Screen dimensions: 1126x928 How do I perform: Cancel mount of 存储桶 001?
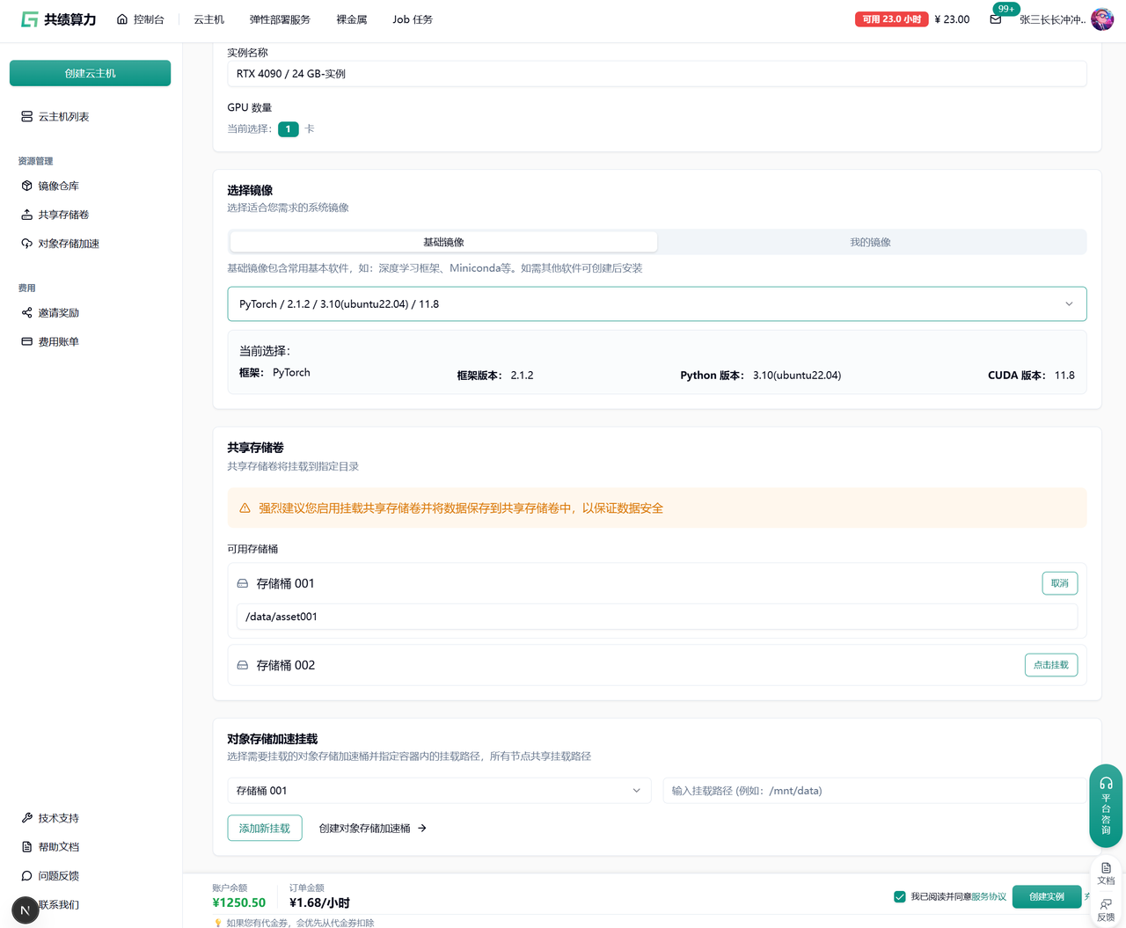click(x=1059, y=583)
